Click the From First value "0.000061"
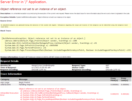 click(115, 85)
